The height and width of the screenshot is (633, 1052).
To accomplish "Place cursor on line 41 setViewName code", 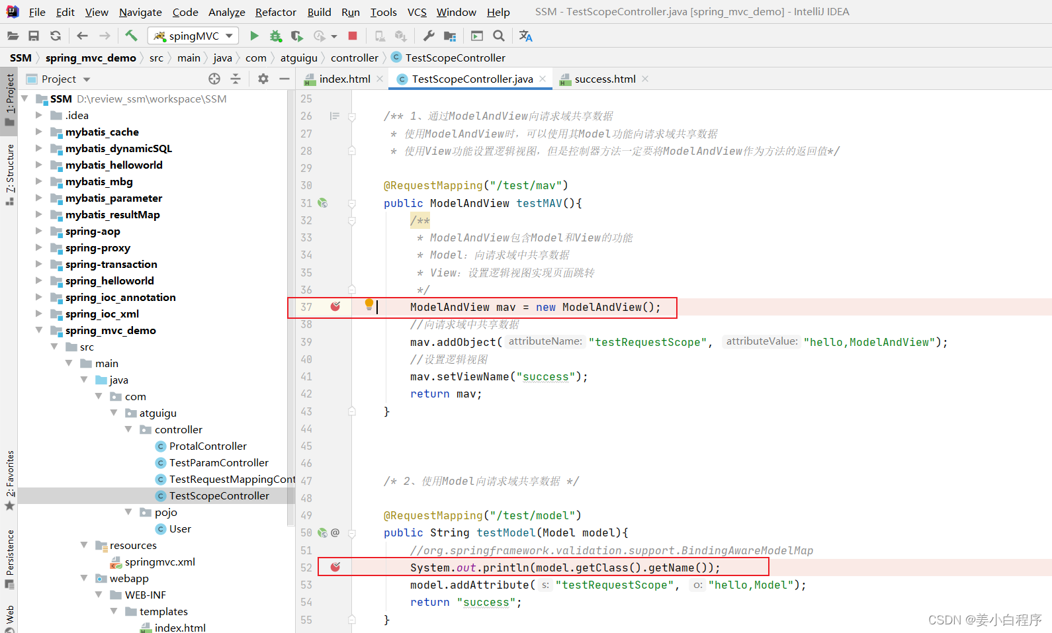I will coord(499,376).
